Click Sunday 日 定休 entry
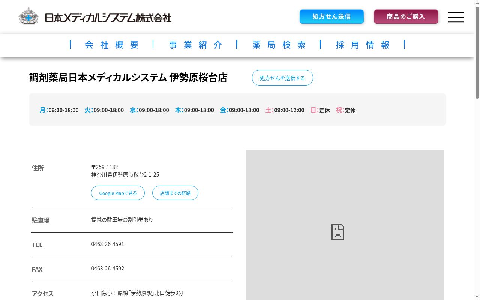This screenshot has height=300, width=480. (x=320, y=110)
